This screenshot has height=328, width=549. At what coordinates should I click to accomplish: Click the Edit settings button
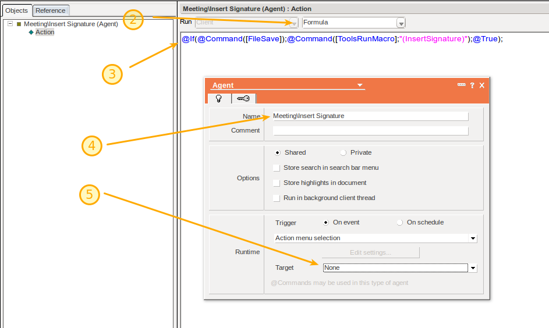[x=370, y=252]
